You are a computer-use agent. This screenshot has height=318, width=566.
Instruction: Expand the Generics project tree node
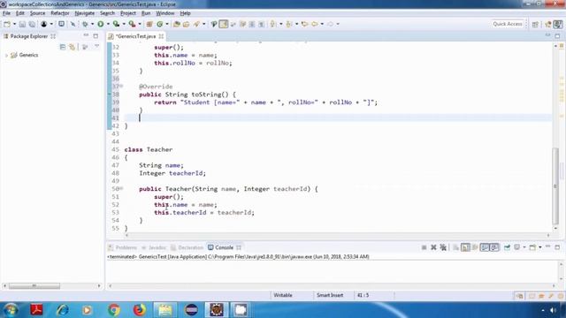6,55
